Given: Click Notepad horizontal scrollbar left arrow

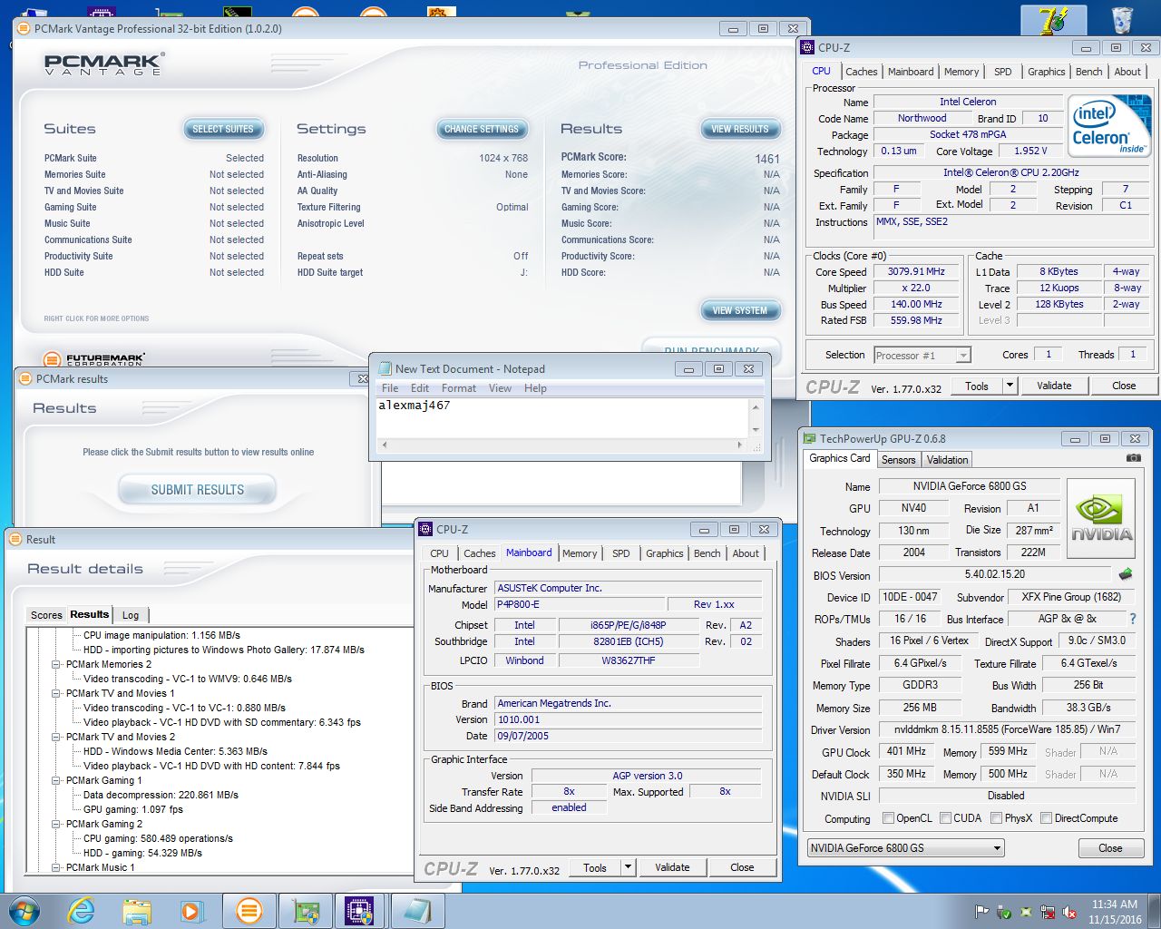Looking at the screenshot, I should tap(385, 445).
